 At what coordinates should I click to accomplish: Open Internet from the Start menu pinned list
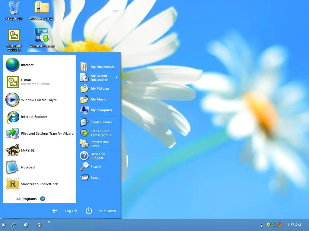click(40, 65)
